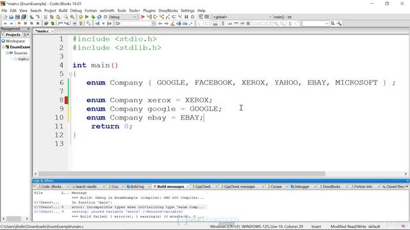Click the wrench options icon in toolbar

coord(339,24)
